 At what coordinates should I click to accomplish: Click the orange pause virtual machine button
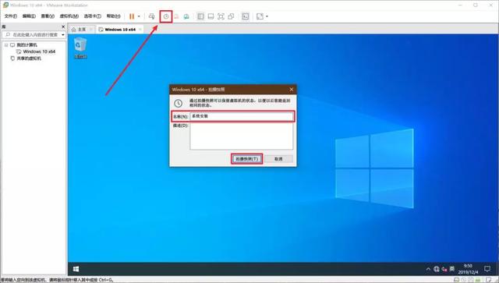(132, 16)
